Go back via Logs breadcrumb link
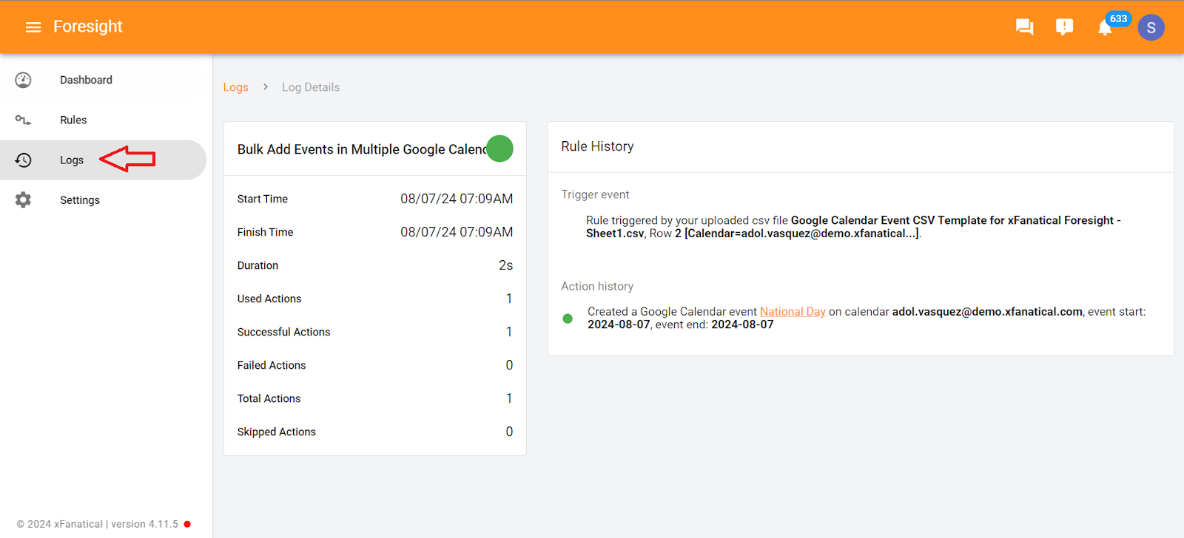1184x538 pixels. pyautogui.click(x=236, y=87)
